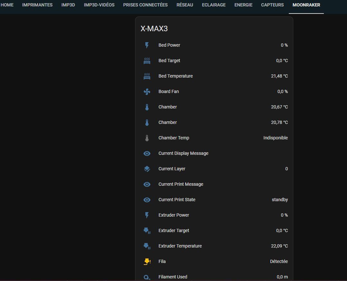This screenshot has width=347, height=281.
Task: Switch to the IMPRIMANTES tab
Action: [x=37, y=5]
